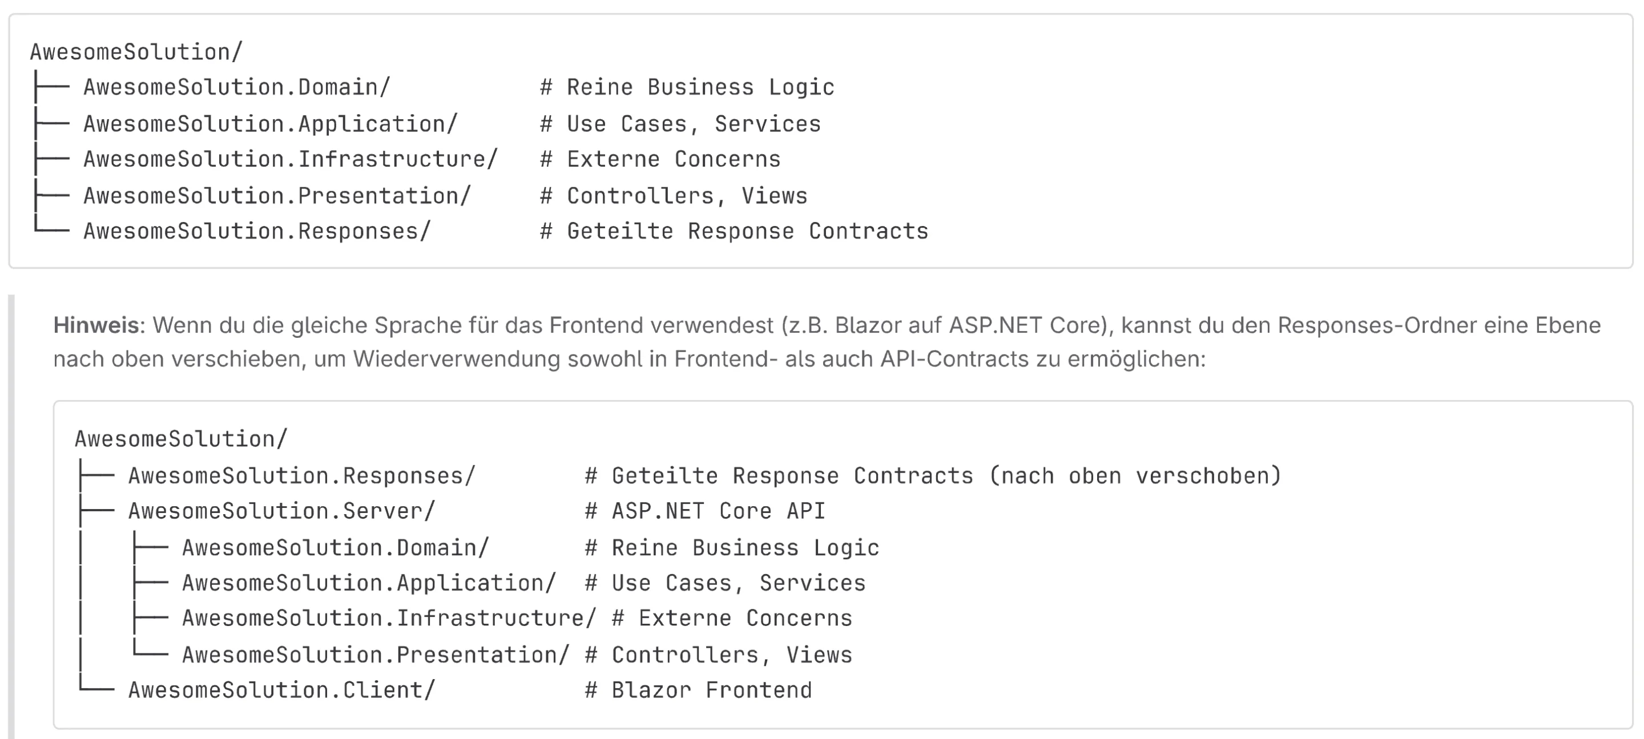Image resolution: width=1644 pixels, height=739 pixels.
Task: Click the "# Externe Concerns" comment in the first tree
Action: (660, 160)
